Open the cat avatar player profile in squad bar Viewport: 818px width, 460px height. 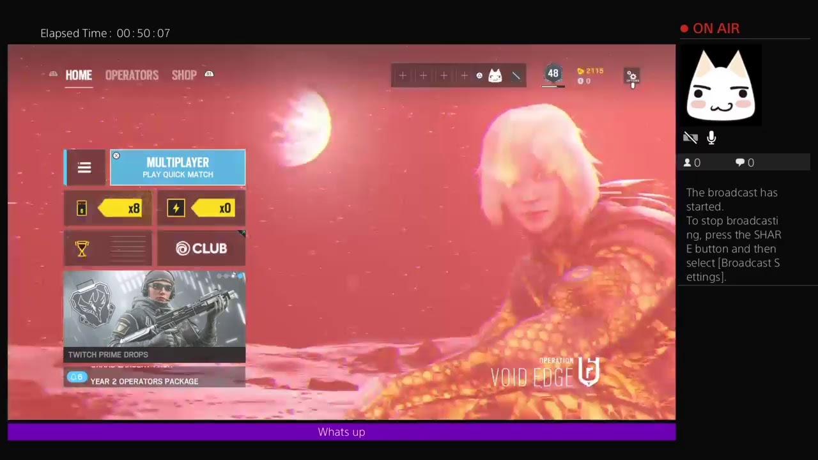[x=495, y=75]
